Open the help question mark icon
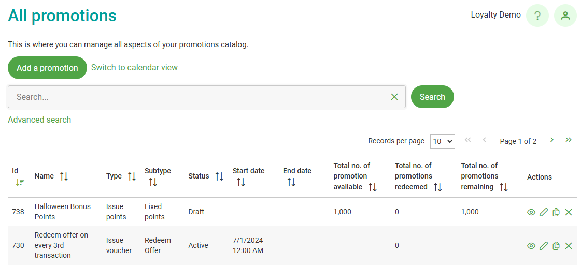The height and width of the screenshot is (267, 581). pos(537,16)
